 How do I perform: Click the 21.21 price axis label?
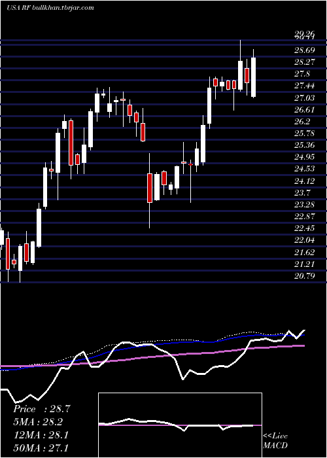click(305, 264)
